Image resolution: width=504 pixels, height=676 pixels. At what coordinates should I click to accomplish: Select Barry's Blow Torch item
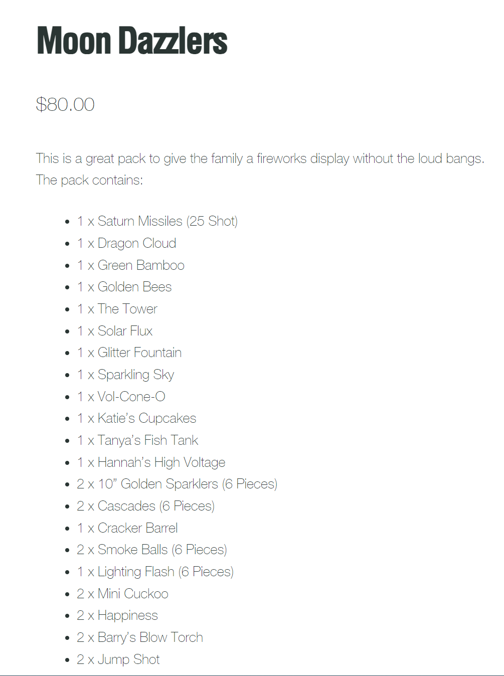(x=140, y=637)
